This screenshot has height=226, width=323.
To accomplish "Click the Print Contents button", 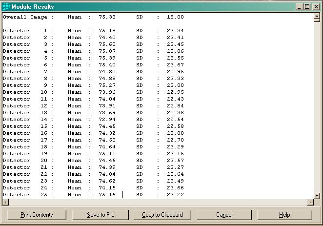I will click(x=37, y=215).
